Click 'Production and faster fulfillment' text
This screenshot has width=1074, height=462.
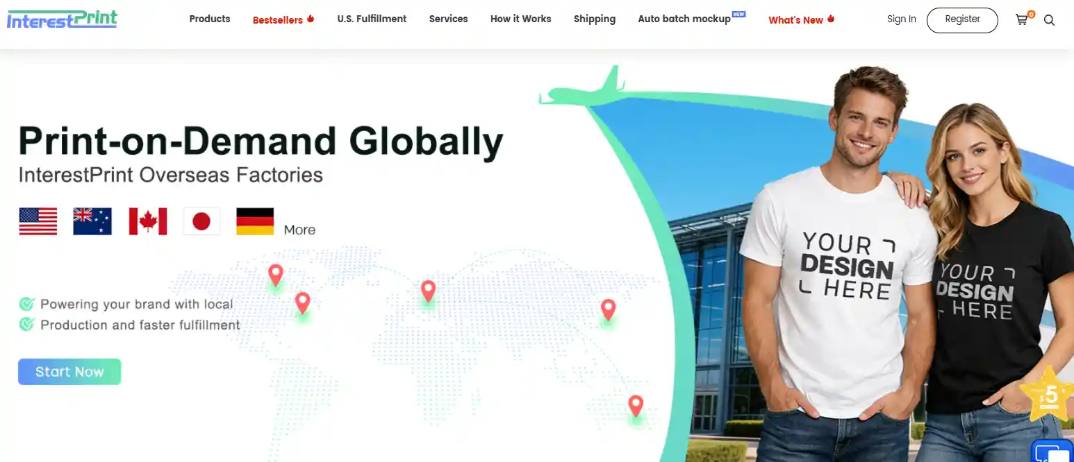pos(140,325)
